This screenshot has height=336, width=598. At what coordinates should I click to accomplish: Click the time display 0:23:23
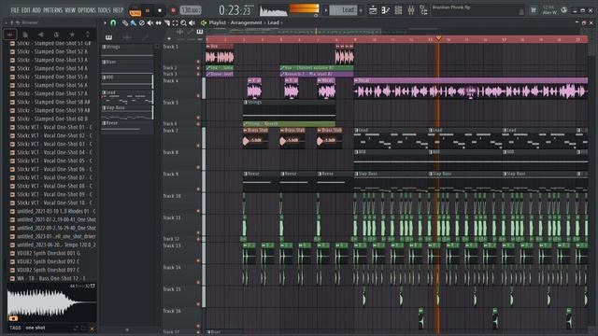pyautogui.click(x=236, y=10)
